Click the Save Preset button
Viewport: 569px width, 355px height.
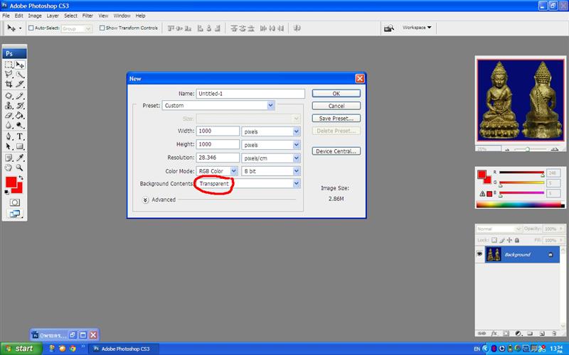tap(336, 119)
